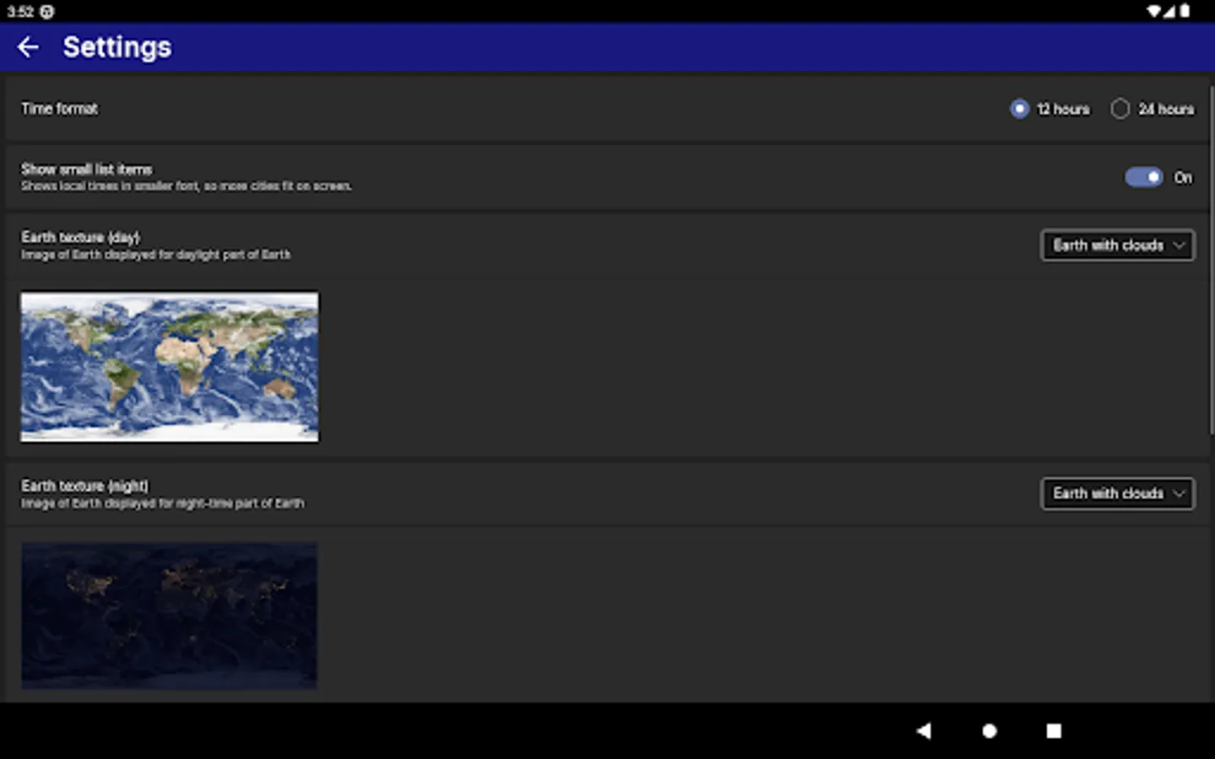Go back using the Settings arrow
This screenshot has height=759, width=1215.
(28, 47)
